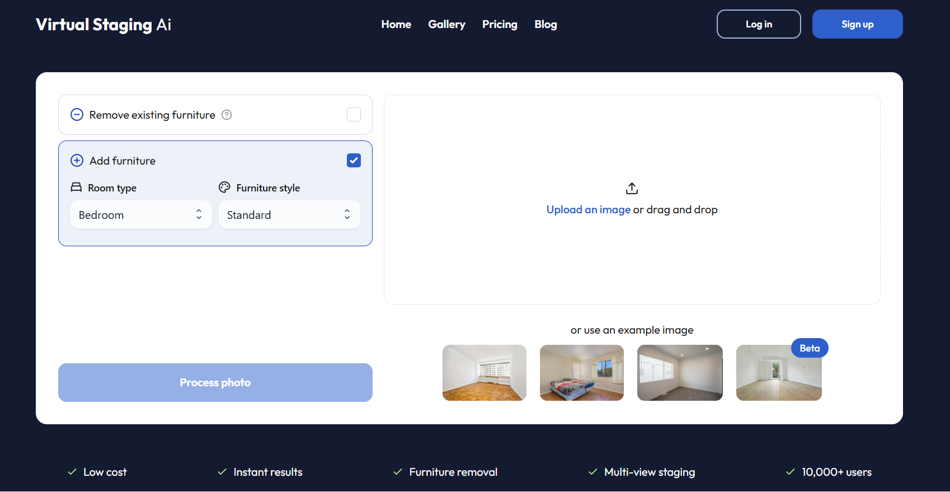This screenshot has height=492, width=950.
Task: Click the 'Furniture style' label
Action: pos(268,188)
